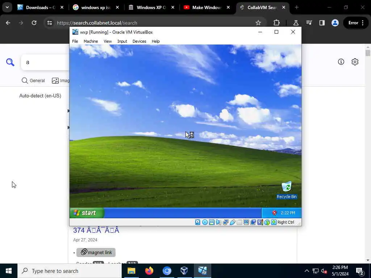The width and height of the screenshot is (371, 278).
Task: Click VirtualBox hard disk activity status icon
Action: coord(197,222)
